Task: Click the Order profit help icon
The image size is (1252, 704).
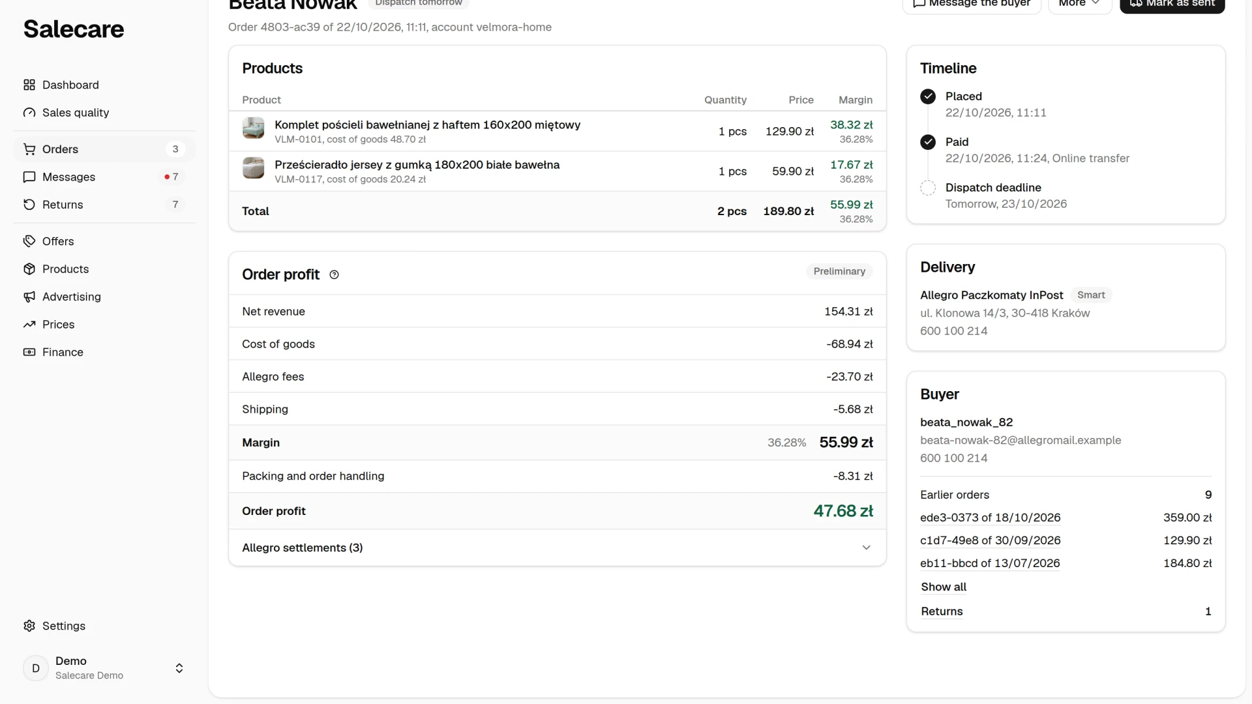Action: click(334, 274)
